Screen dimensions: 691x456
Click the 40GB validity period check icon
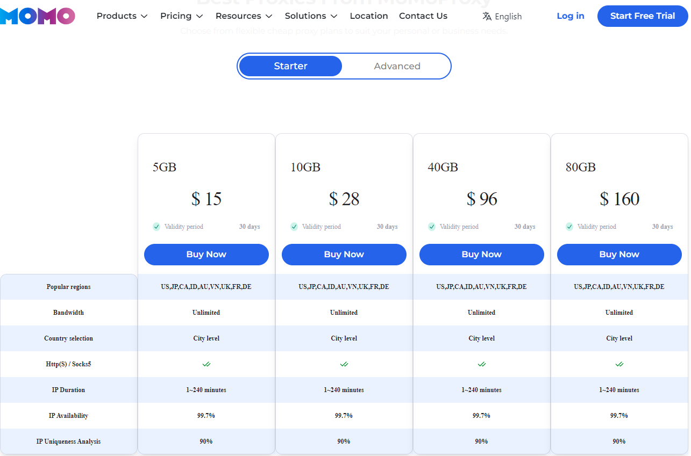click(432, 227)
